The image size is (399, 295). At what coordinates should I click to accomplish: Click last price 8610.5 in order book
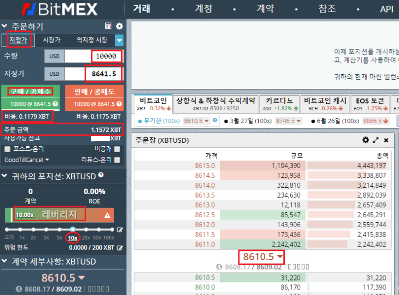click(258, 257)
